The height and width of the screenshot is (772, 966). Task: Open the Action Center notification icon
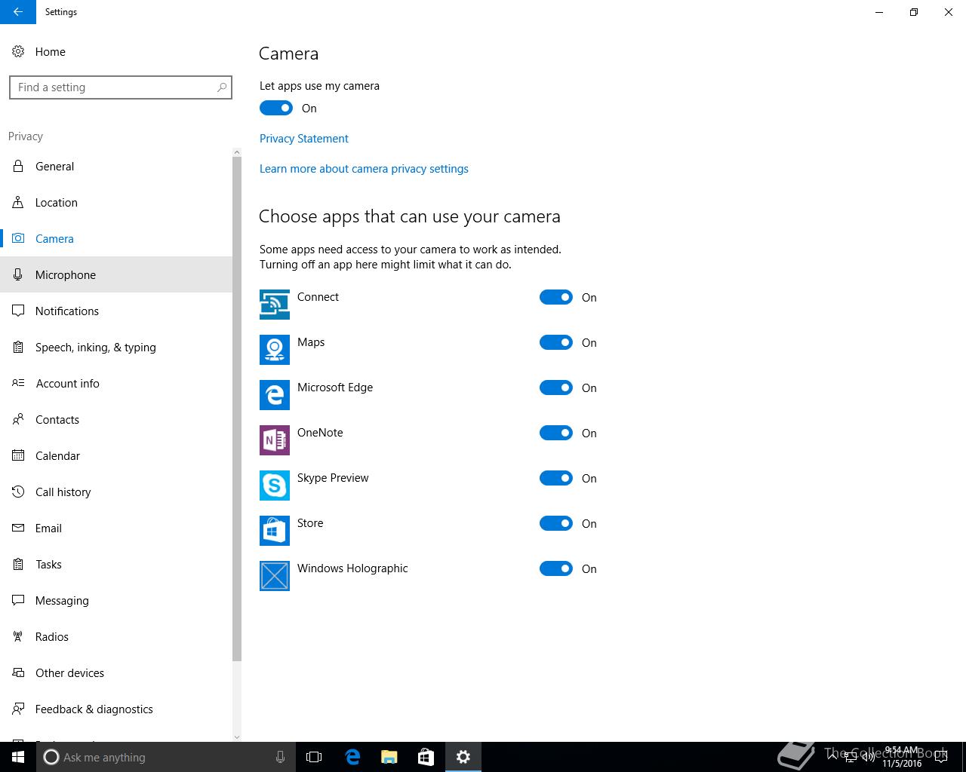(x=940, y=757)
